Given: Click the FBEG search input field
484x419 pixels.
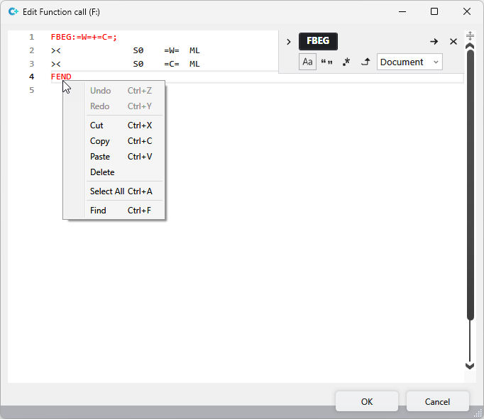Looking at the screenshot, I should tap(318, 41).
